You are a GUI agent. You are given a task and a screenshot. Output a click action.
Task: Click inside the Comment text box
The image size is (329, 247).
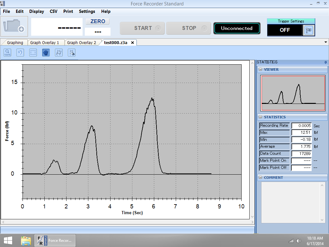(x=290, y=203)
